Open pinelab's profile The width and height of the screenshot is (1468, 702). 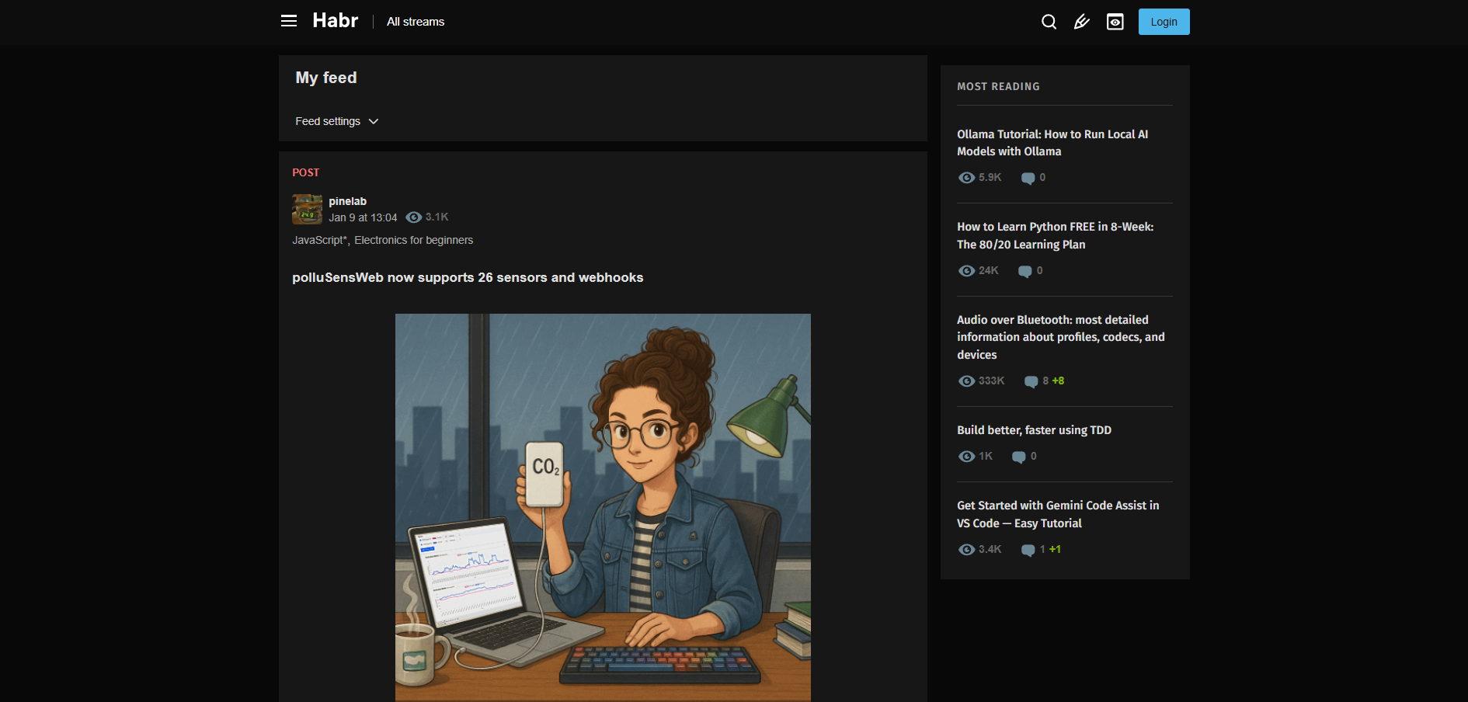click(x=347, y=201)
